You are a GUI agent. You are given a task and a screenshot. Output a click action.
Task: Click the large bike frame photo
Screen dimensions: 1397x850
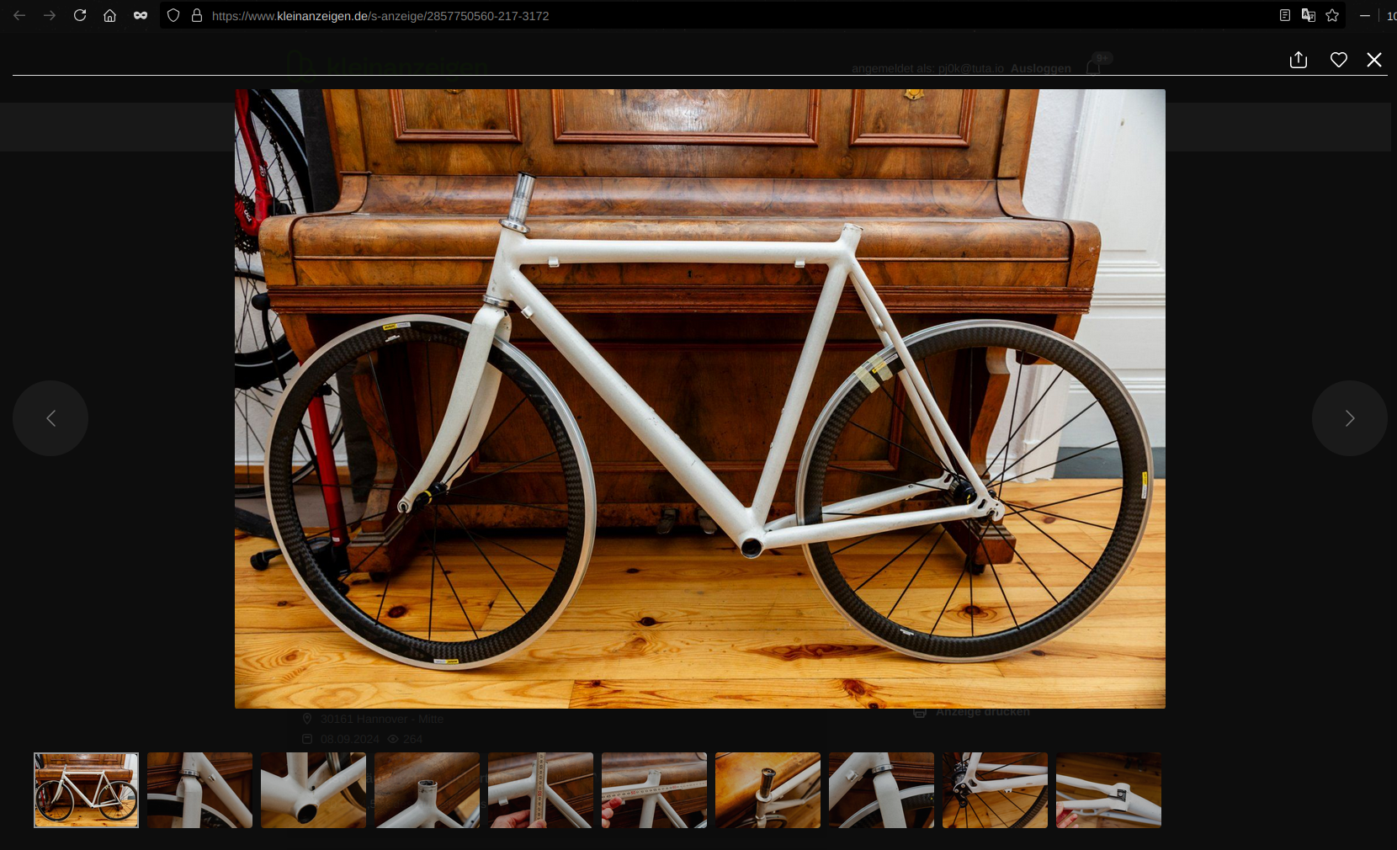(700, 399)
